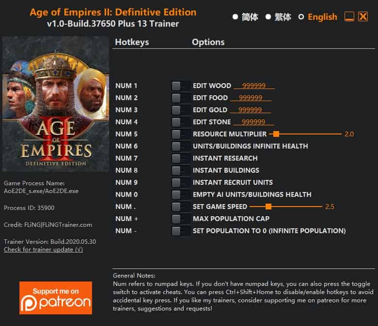This screenshot has width=378, height=326.
Task: Toggle the Edit Food cheat switch
Action: 181,98
